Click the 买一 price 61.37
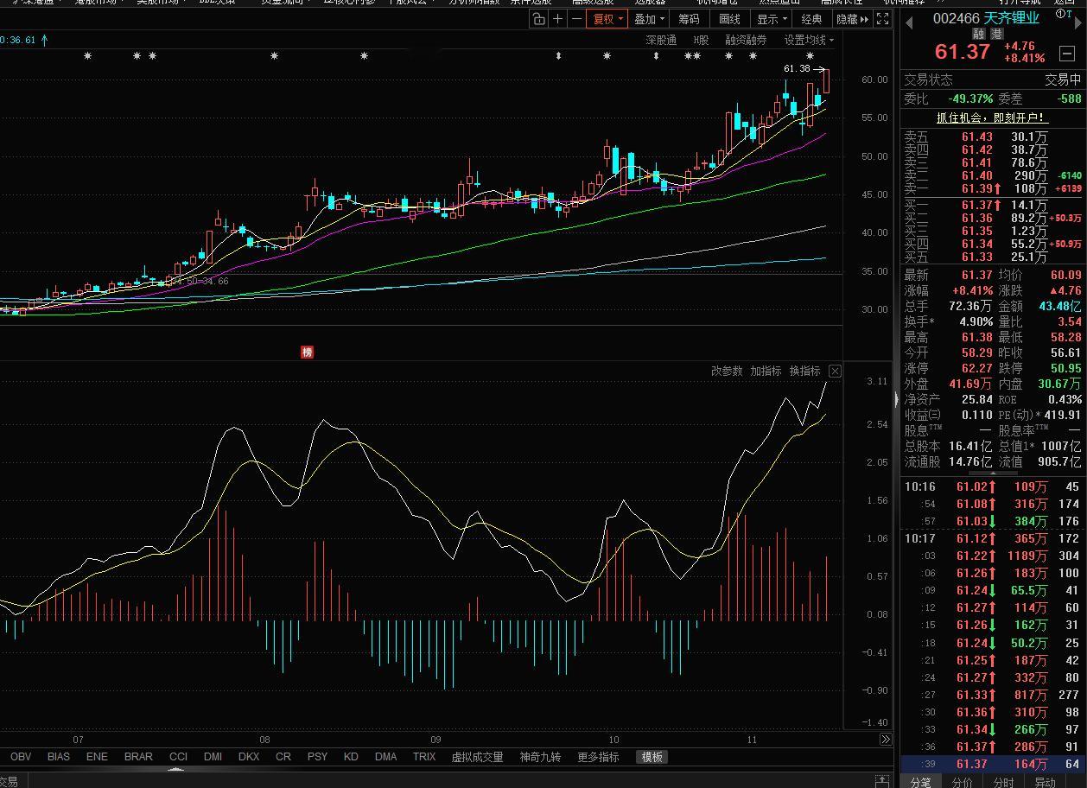Image resolution: width=1087 pixels, height=788 pixels. point(976,205)
